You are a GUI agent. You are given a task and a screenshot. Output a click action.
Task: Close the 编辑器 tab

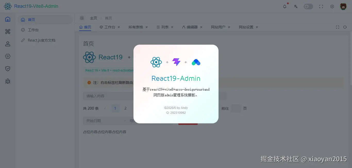(x=201, y=27)
